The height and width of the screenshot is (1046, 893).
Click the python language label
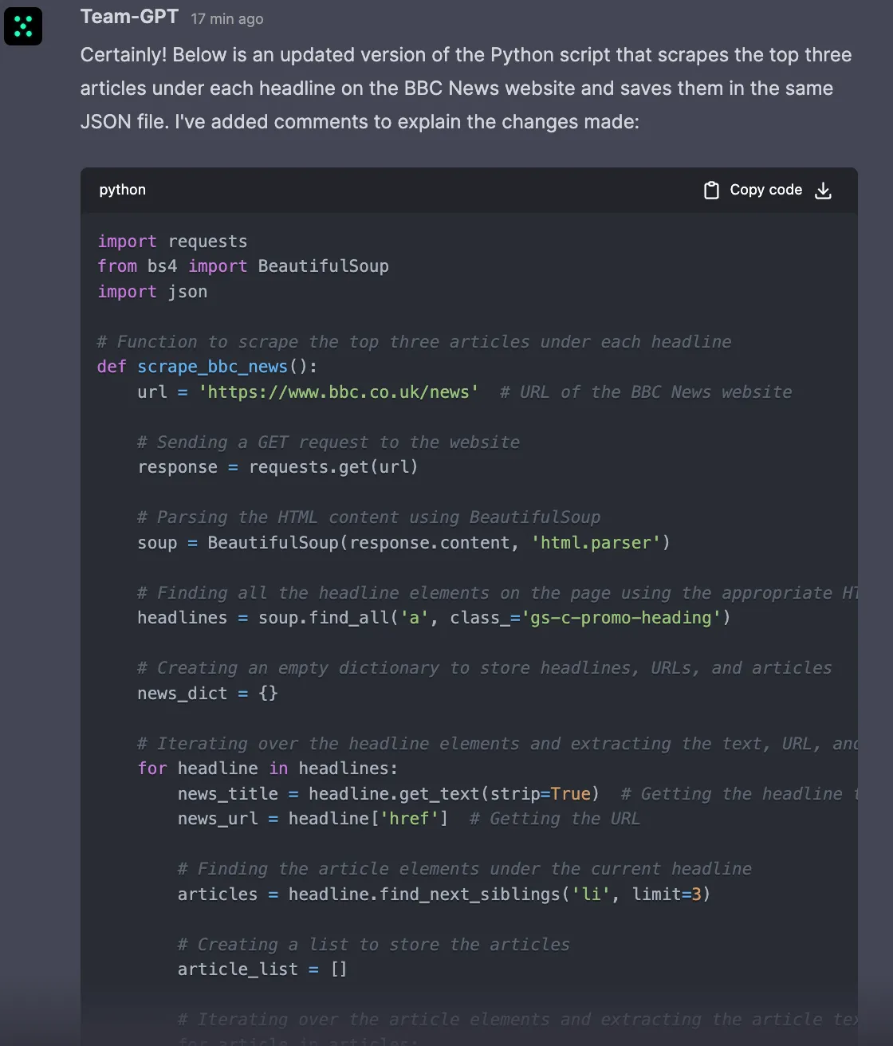123,190
